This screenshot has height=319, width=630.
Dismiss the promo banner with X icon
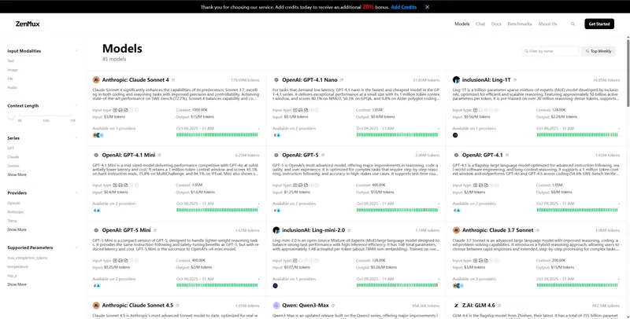428,6
